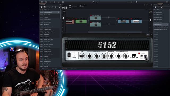
Task: Toggle ModDly module power LED
Action: tap(119, 19)
